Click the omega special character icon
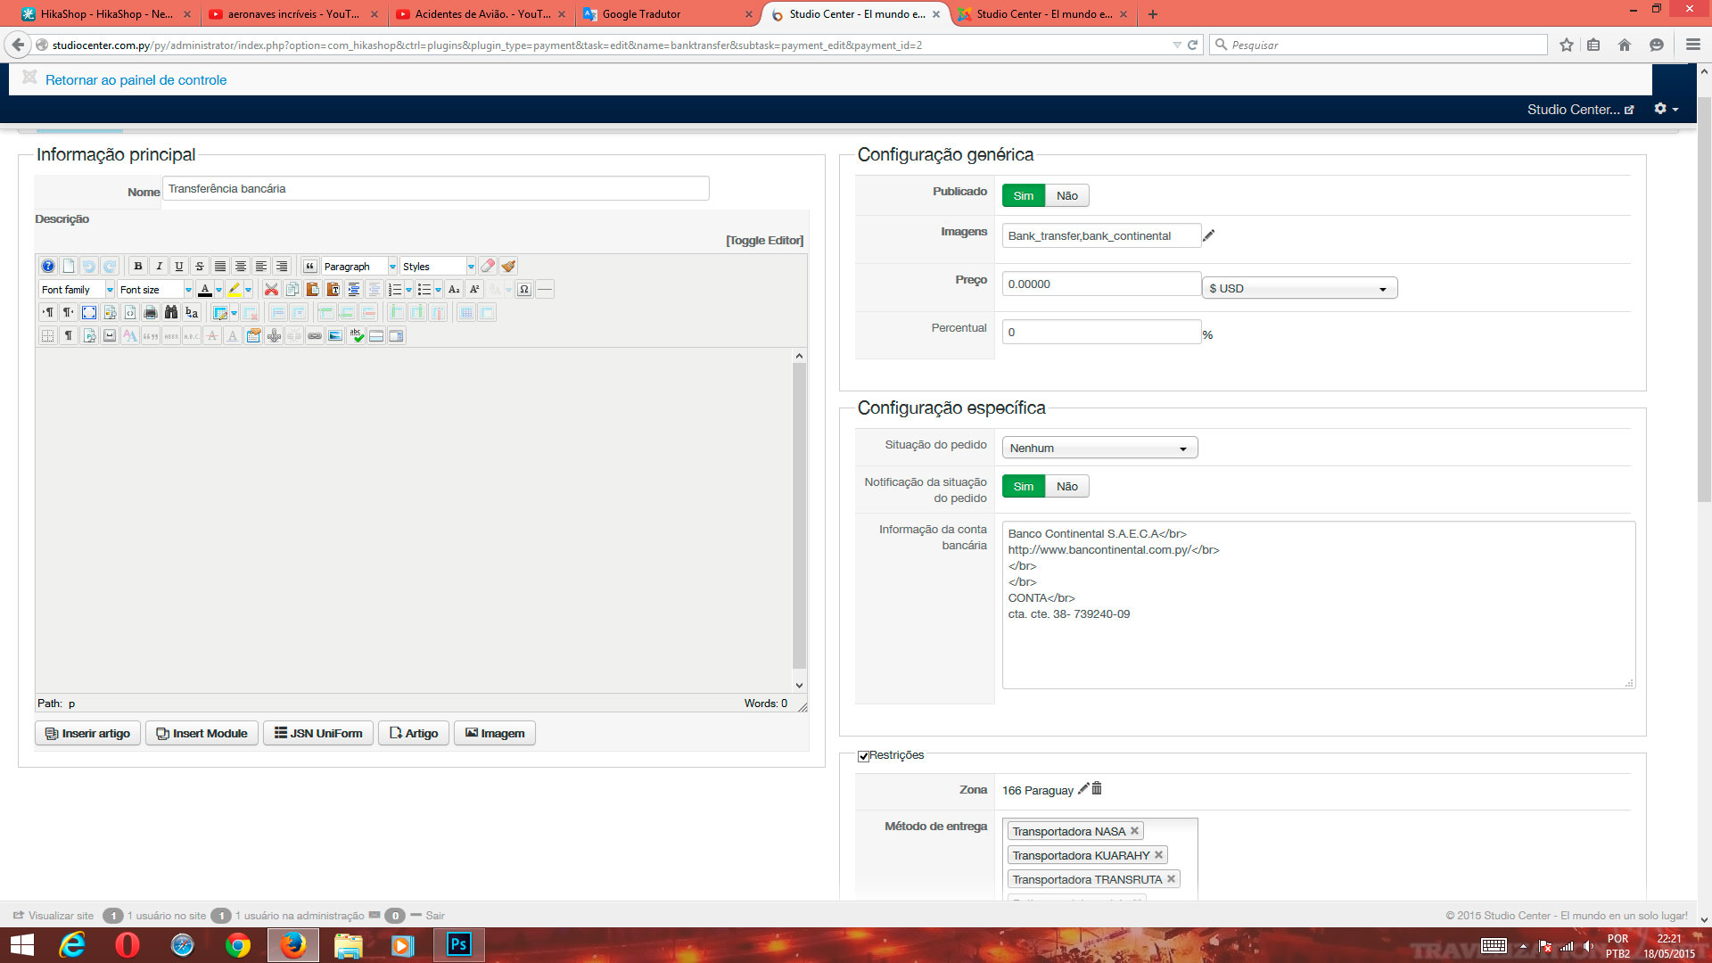Image resolution: width=1712 pixels, height=963 pixels. [x=524, y=290]
